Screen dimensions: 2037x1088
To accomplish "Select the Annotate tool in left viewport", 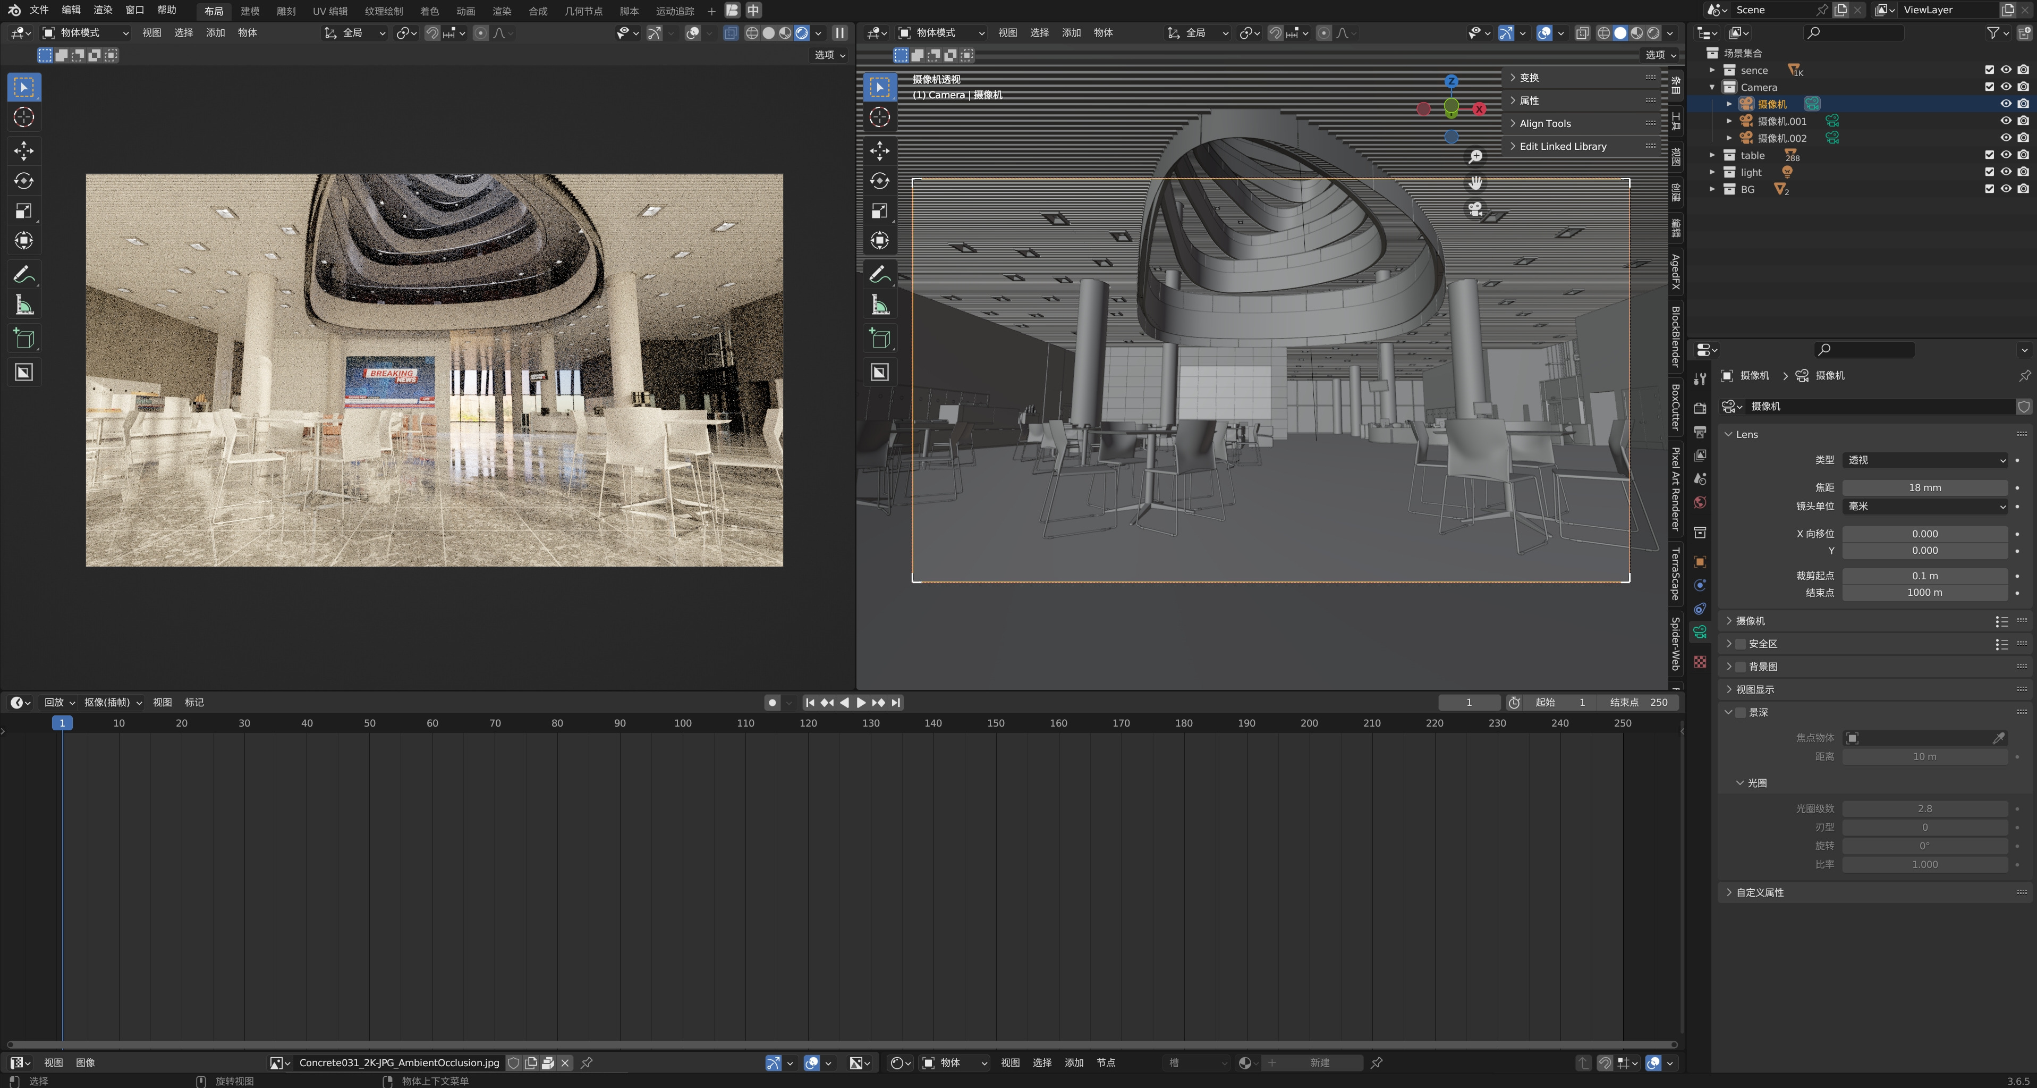I will [x=24, y=275].
